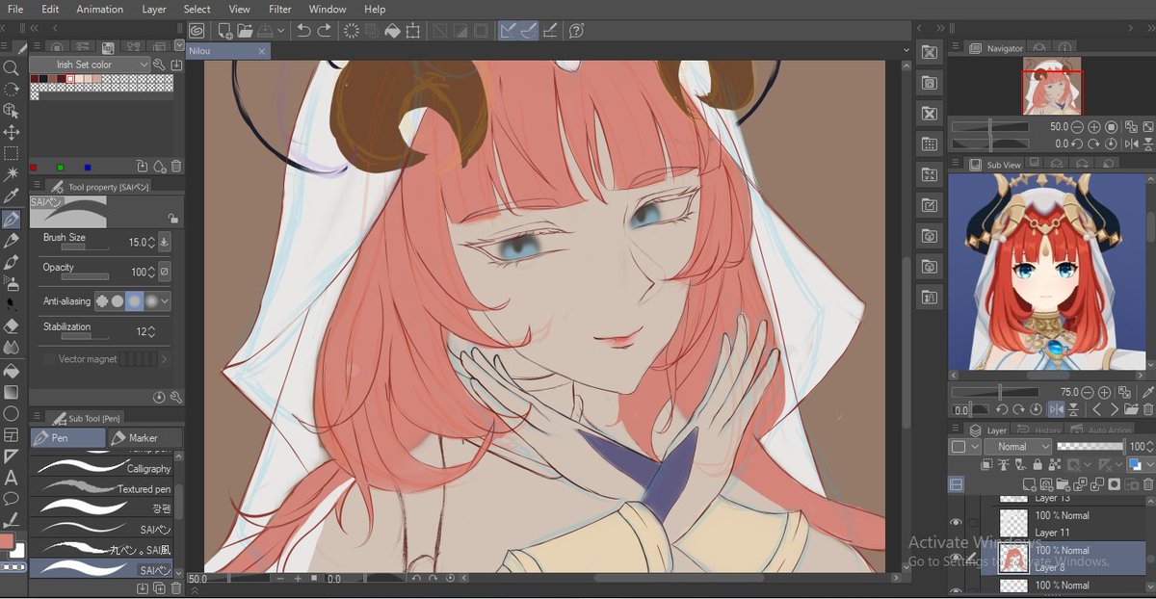Delete color from the color set
Screen dimensions: 1156x599
point(176,167)
